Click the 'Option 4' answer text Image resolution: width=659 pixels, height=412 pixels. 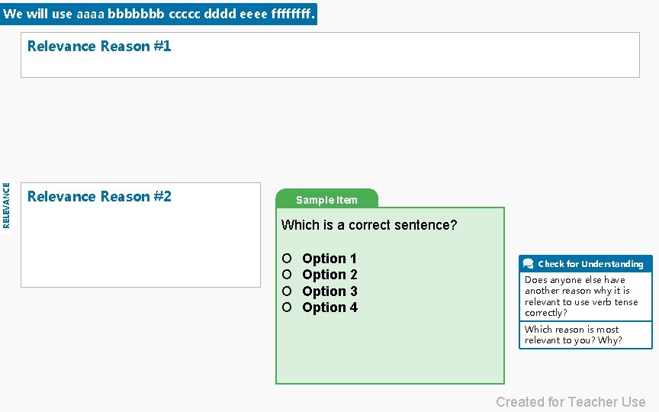point(329,307)
